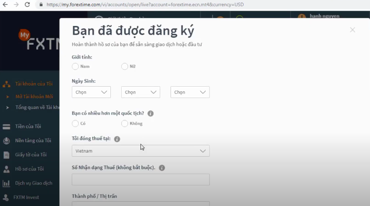Image resolution: width=370 pixels, height=206 pixels.
Task: Click the FXTM Invest sidebar icon
Action: tap(6, 198)
